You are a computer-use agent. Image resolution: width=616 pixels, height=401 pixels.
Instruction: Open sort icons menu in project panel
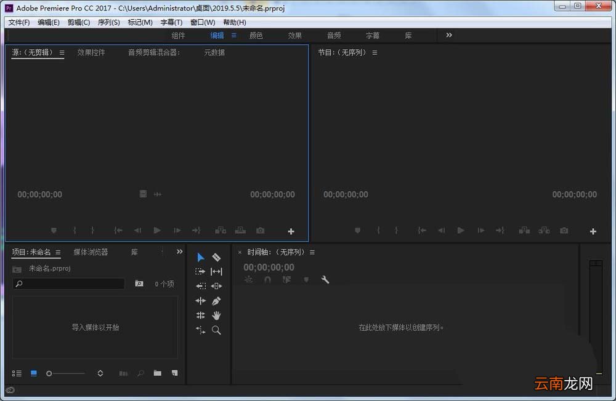[100, 373]
